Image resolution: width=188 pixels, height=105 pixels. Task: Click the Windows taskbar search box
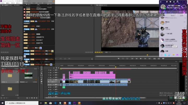coord(22,103)
